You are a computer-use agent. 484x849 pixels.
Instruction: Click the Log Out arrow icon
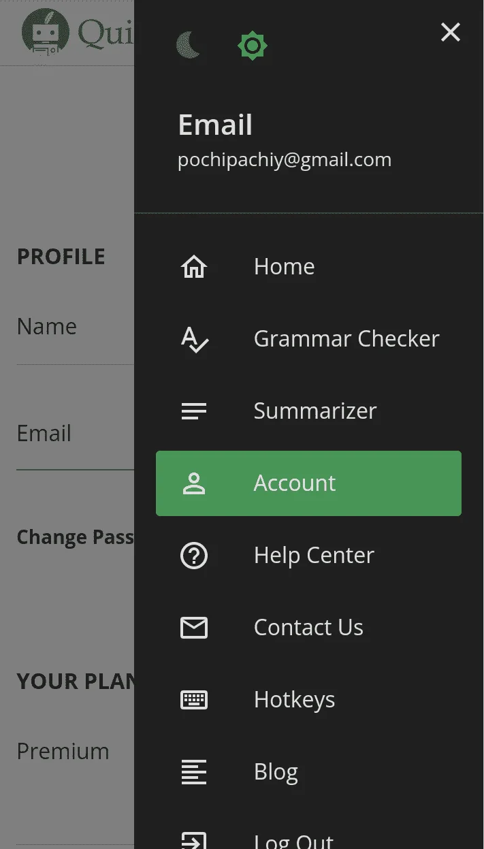point(194,841)
